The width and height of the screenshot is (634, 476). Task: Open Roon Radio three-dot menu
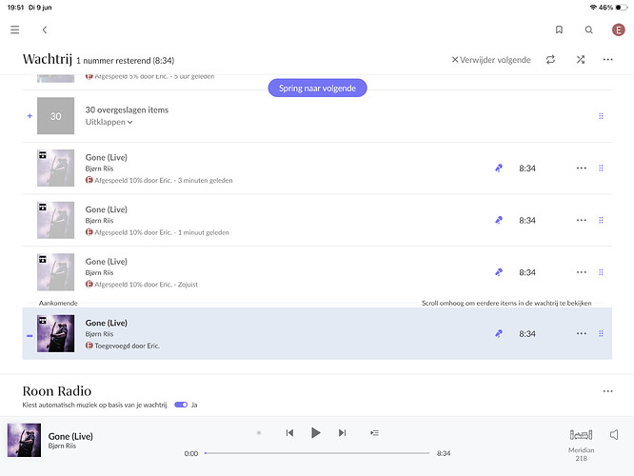pos(607,391)
